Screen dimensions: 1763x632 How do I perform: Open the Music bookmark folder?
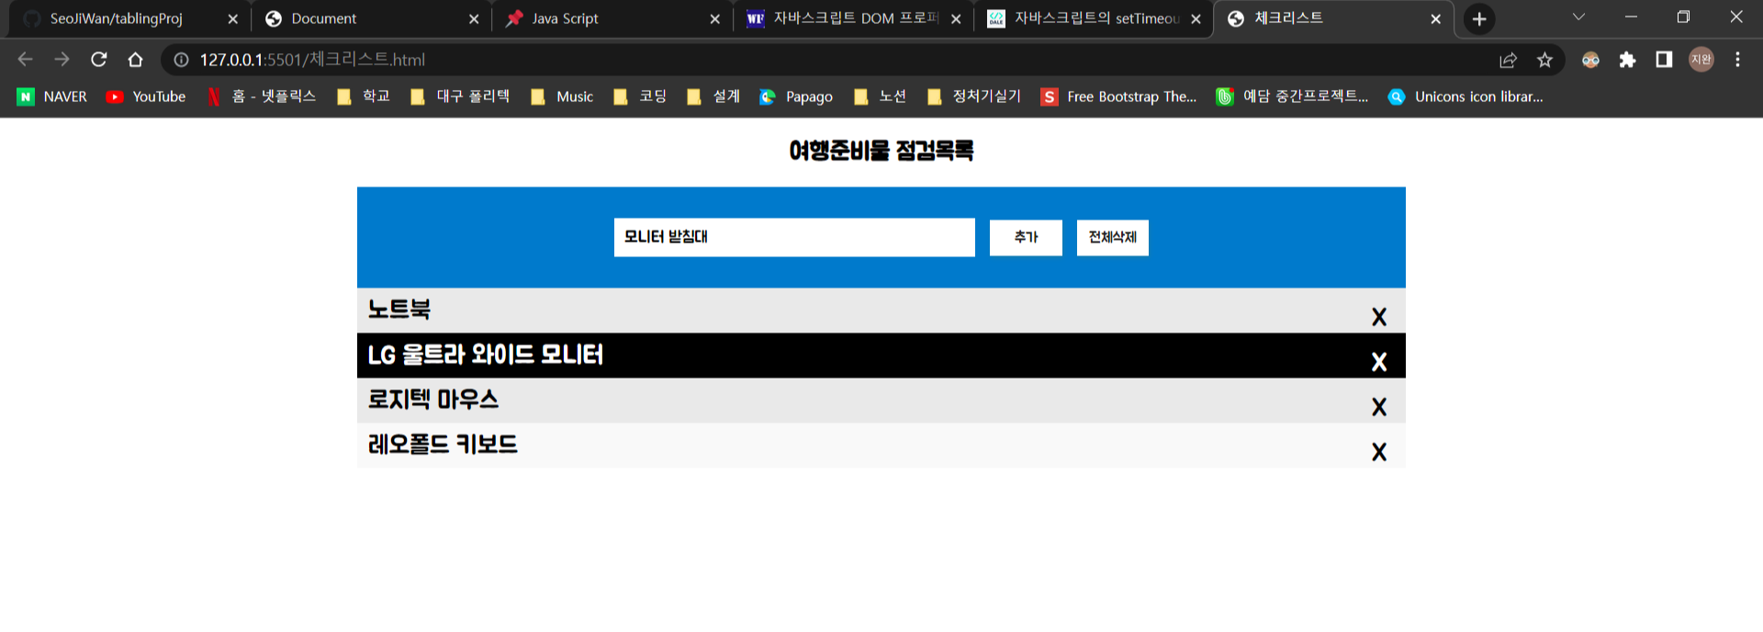point(562,96)
